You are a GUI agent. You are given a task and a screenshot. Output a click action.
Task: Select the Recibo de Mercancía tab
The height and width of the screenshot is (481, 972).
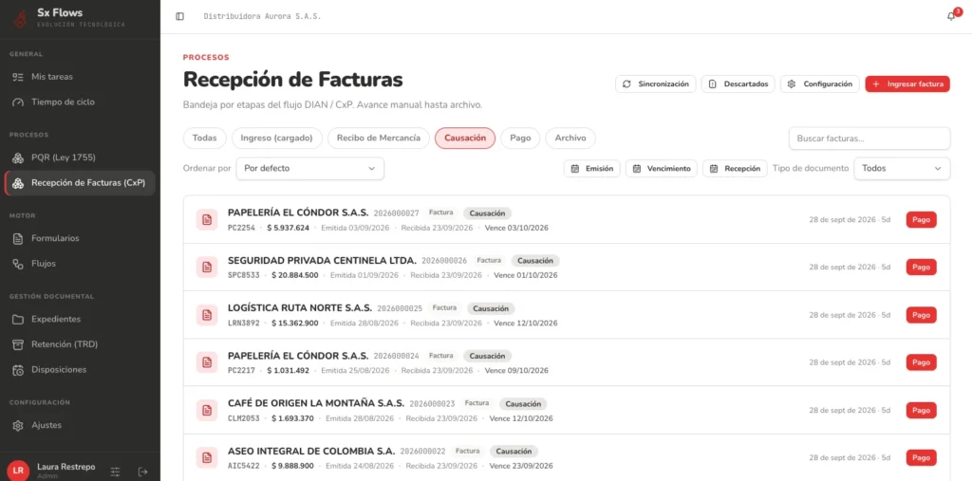point(379,138)
